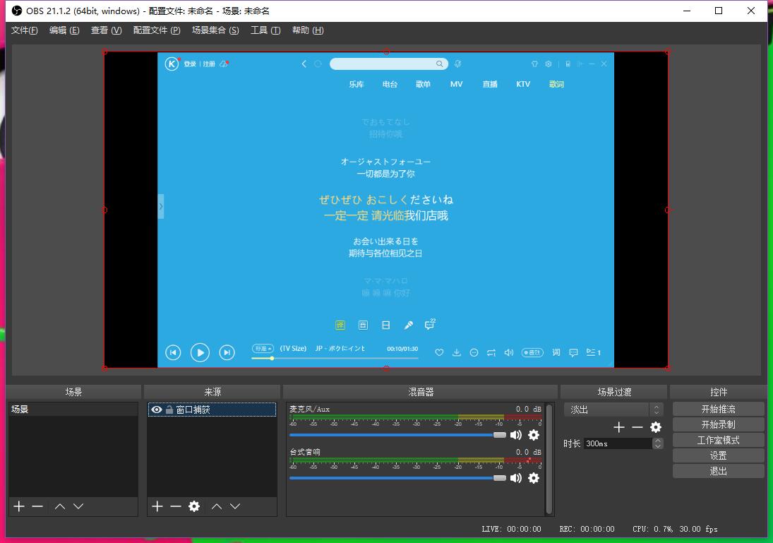Screen dimensions: 773x543
Task: Open the properties gear in the sources panel
Action: [193, 506]
